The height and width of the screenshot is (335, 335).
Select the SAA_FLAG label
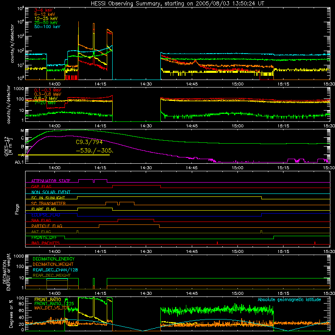[41, 220]
